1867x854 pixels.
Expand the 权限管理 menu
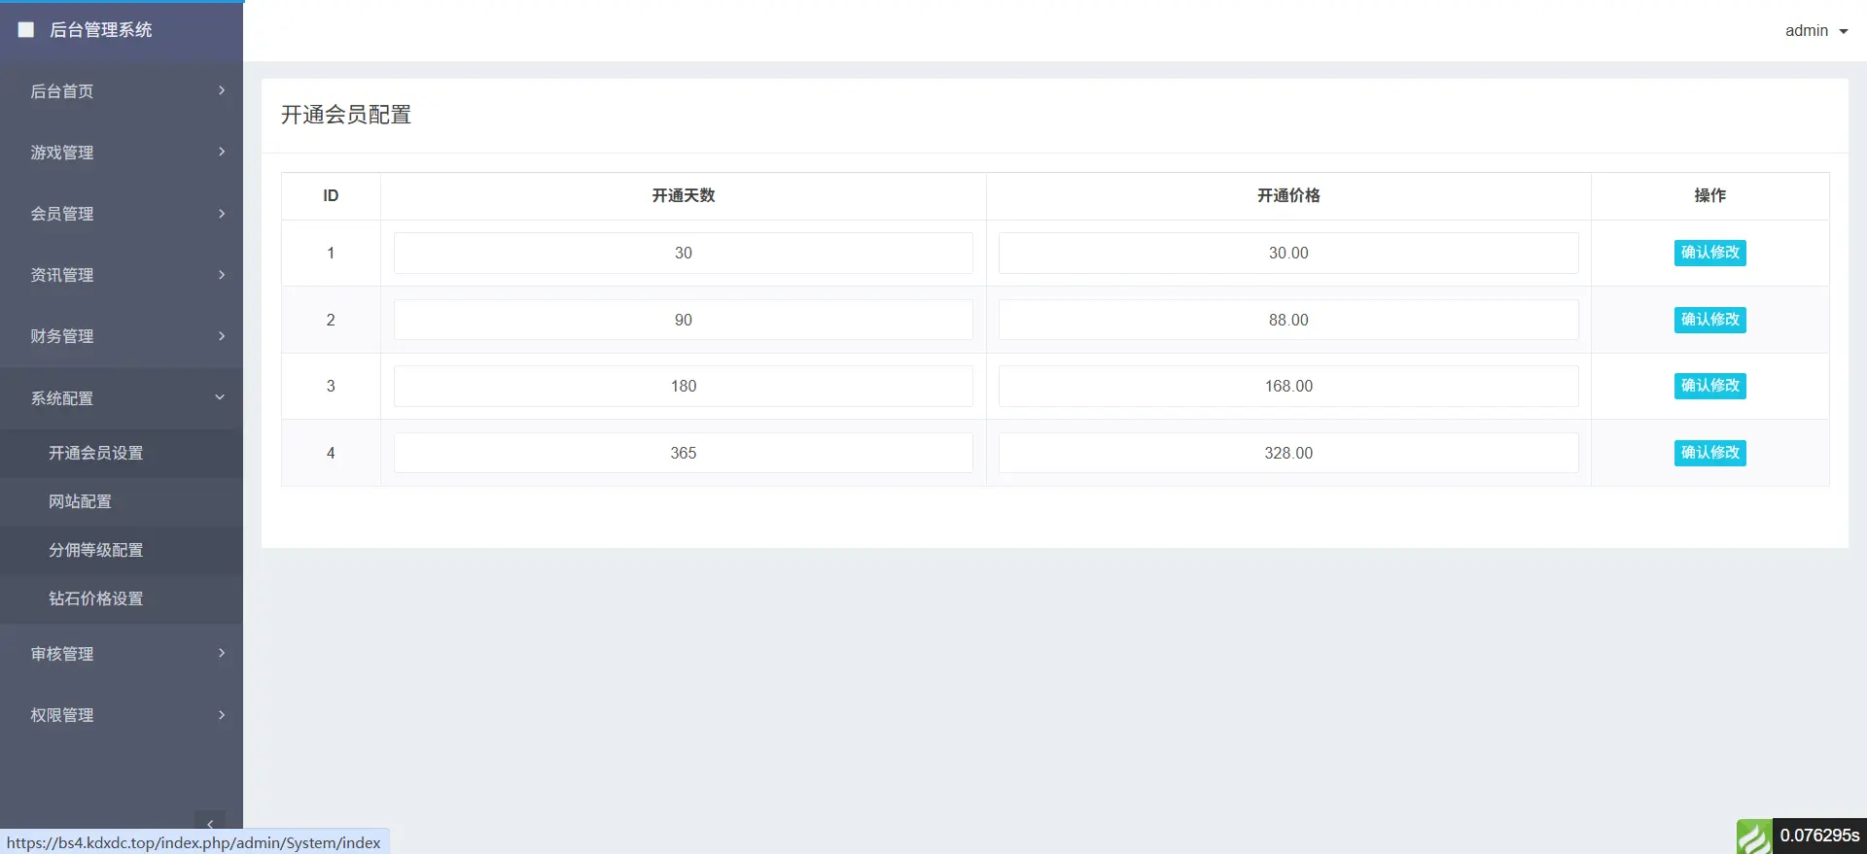122,715
